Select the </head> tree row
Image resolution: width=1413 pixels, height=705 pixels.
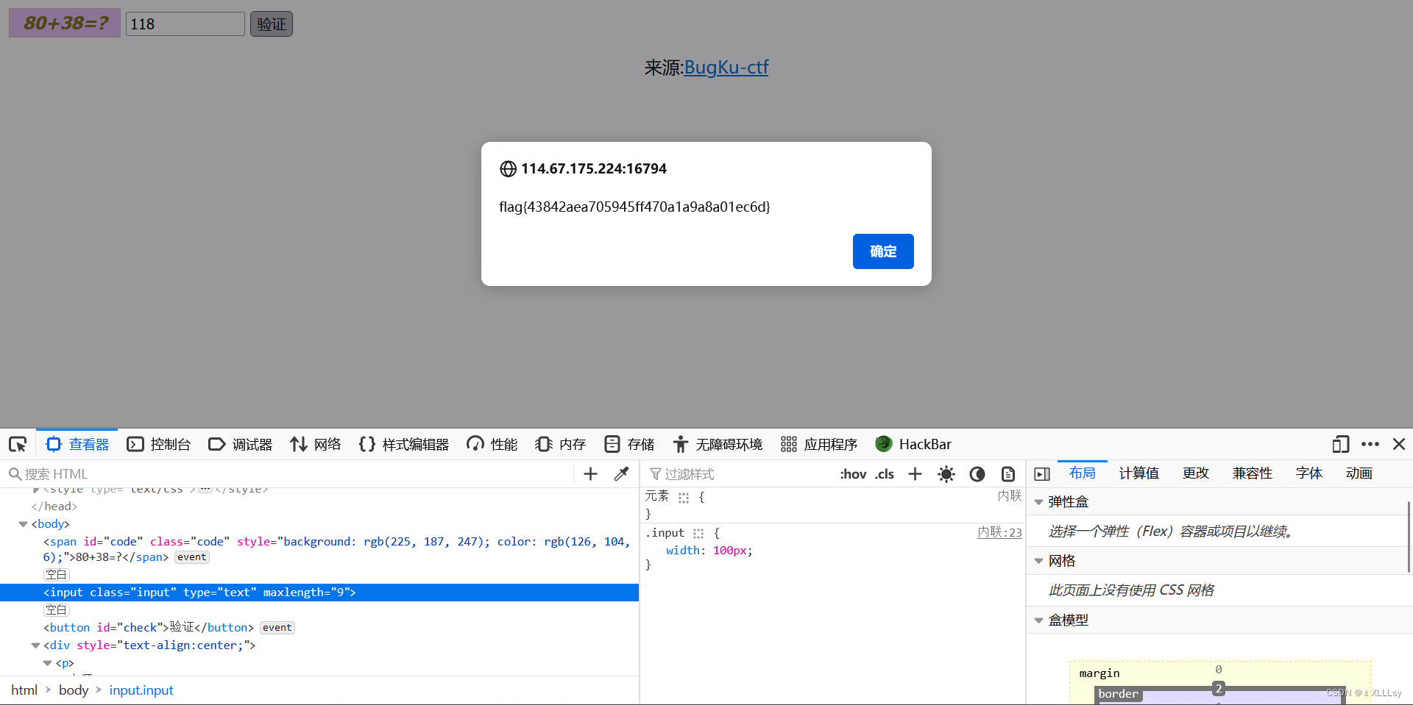point(319,507)
